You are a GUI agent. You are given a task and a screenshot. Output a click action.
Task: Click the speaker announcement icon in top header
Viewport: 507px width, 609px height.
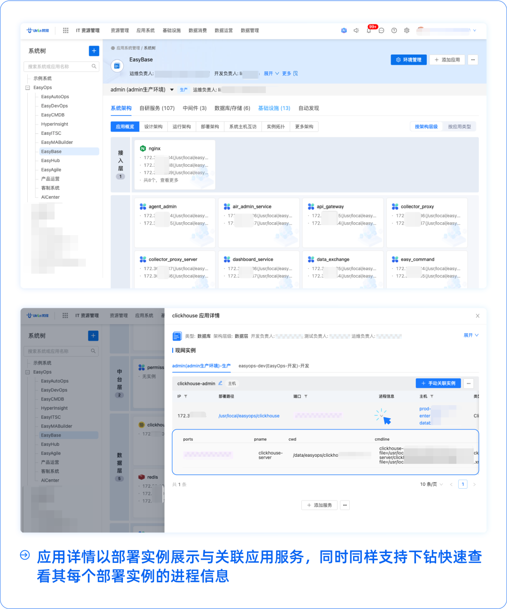(356, 31)
